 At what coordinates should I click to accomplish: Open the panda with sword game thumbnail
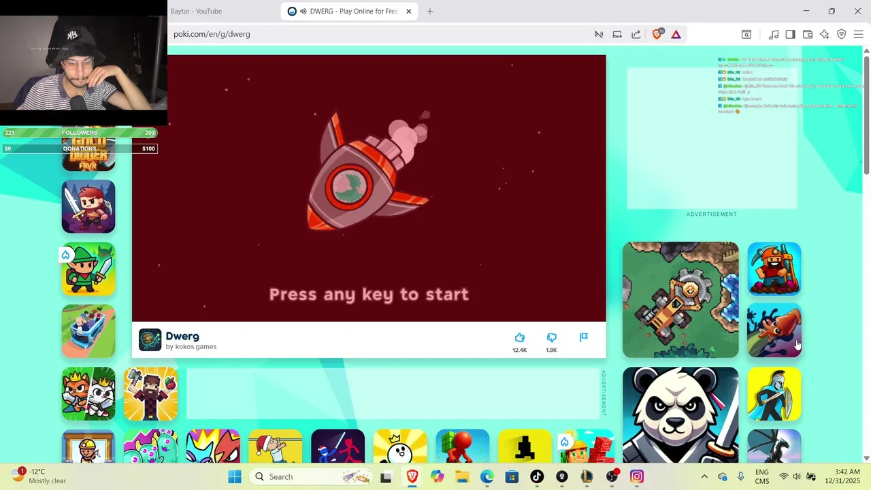tap(680, 415)
